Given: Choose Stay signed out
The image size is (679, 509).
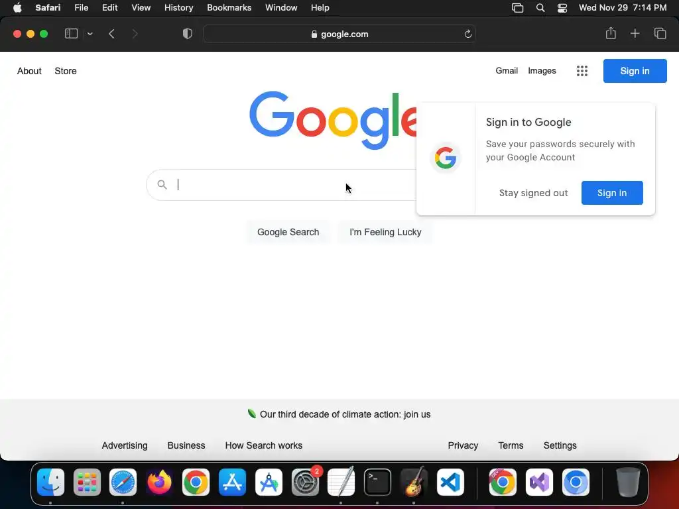Looking at the screenshot, I should tap(533, 193).
